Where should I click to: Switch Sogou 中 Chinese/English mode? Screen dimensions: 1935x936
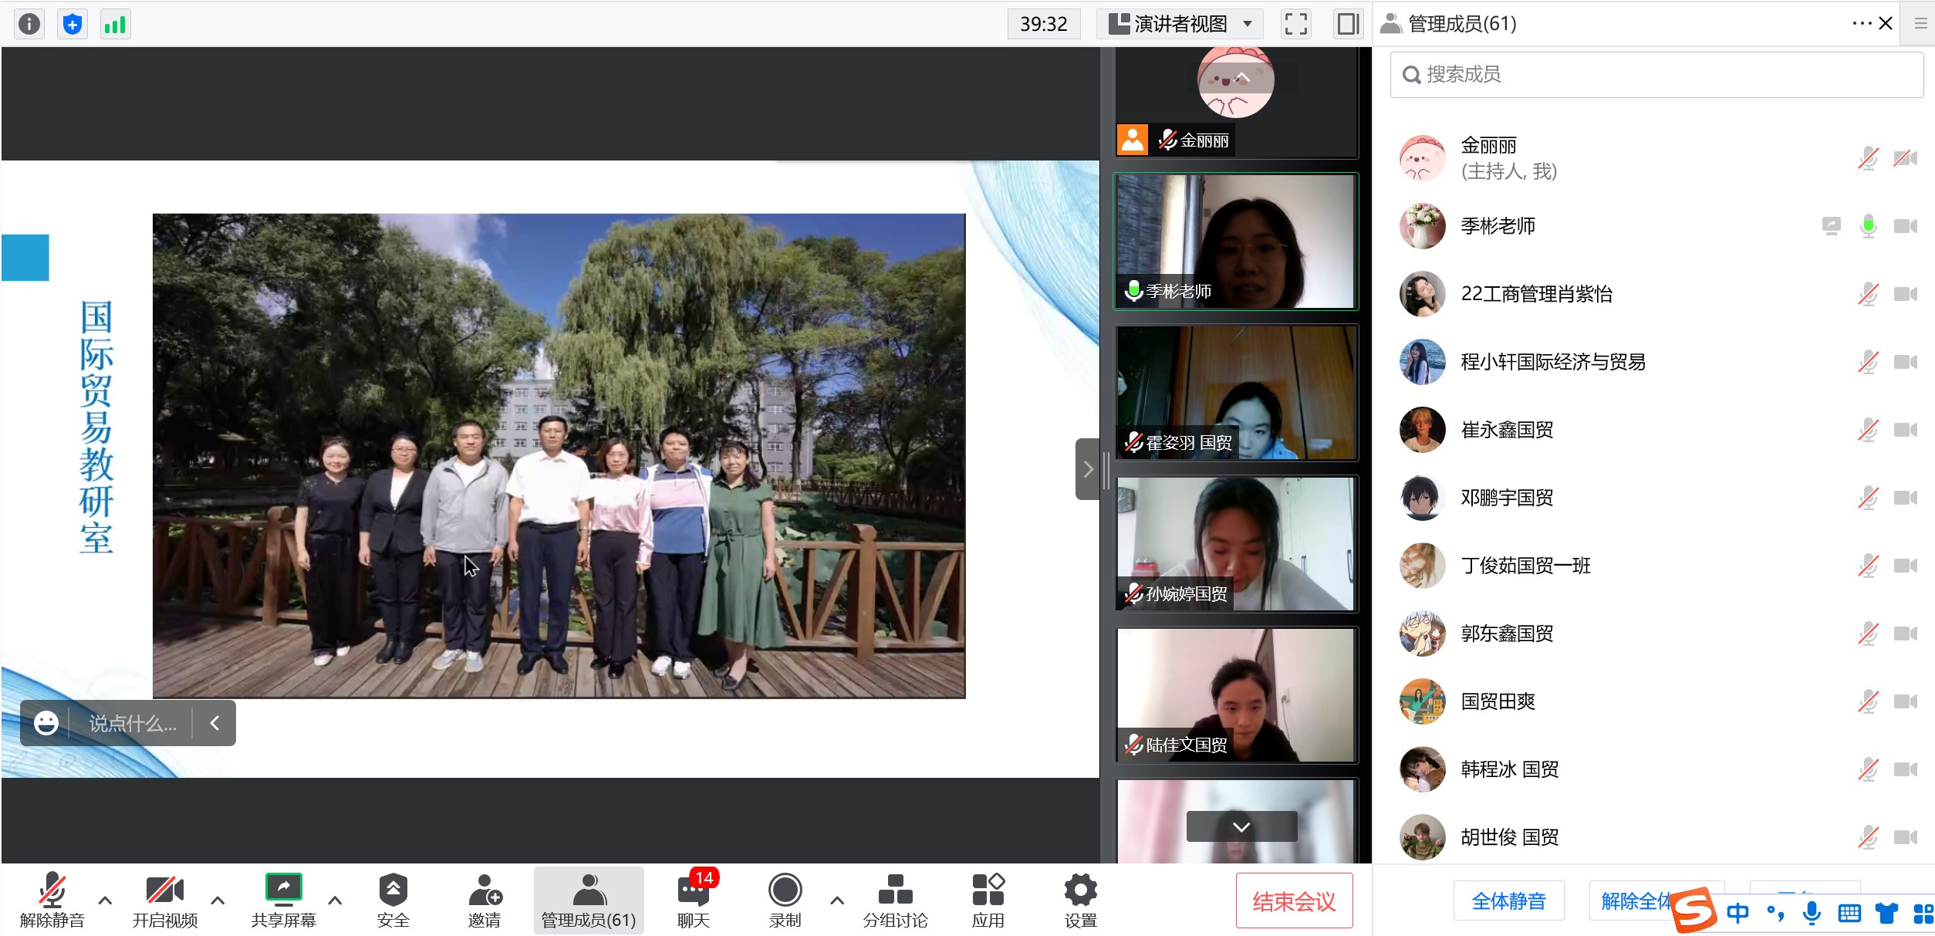tap(1738, 914)
